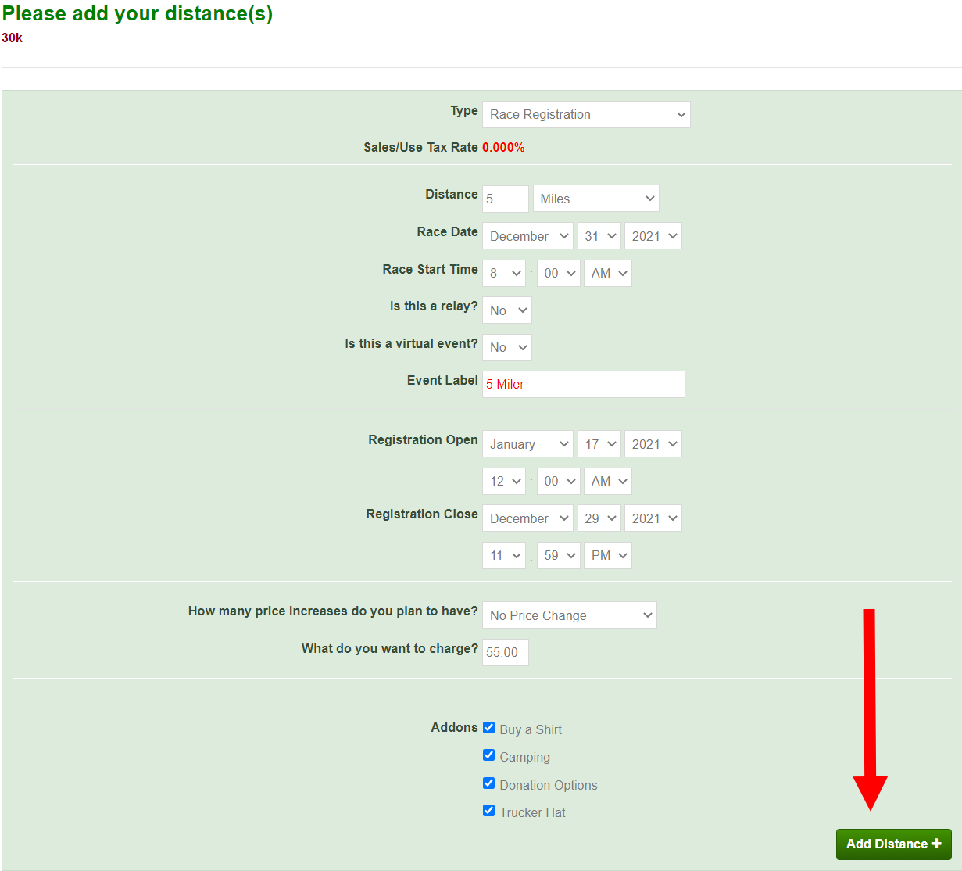
Task: Toggle the Buy a Shirt addon checkbox
Action: (489, 728)
